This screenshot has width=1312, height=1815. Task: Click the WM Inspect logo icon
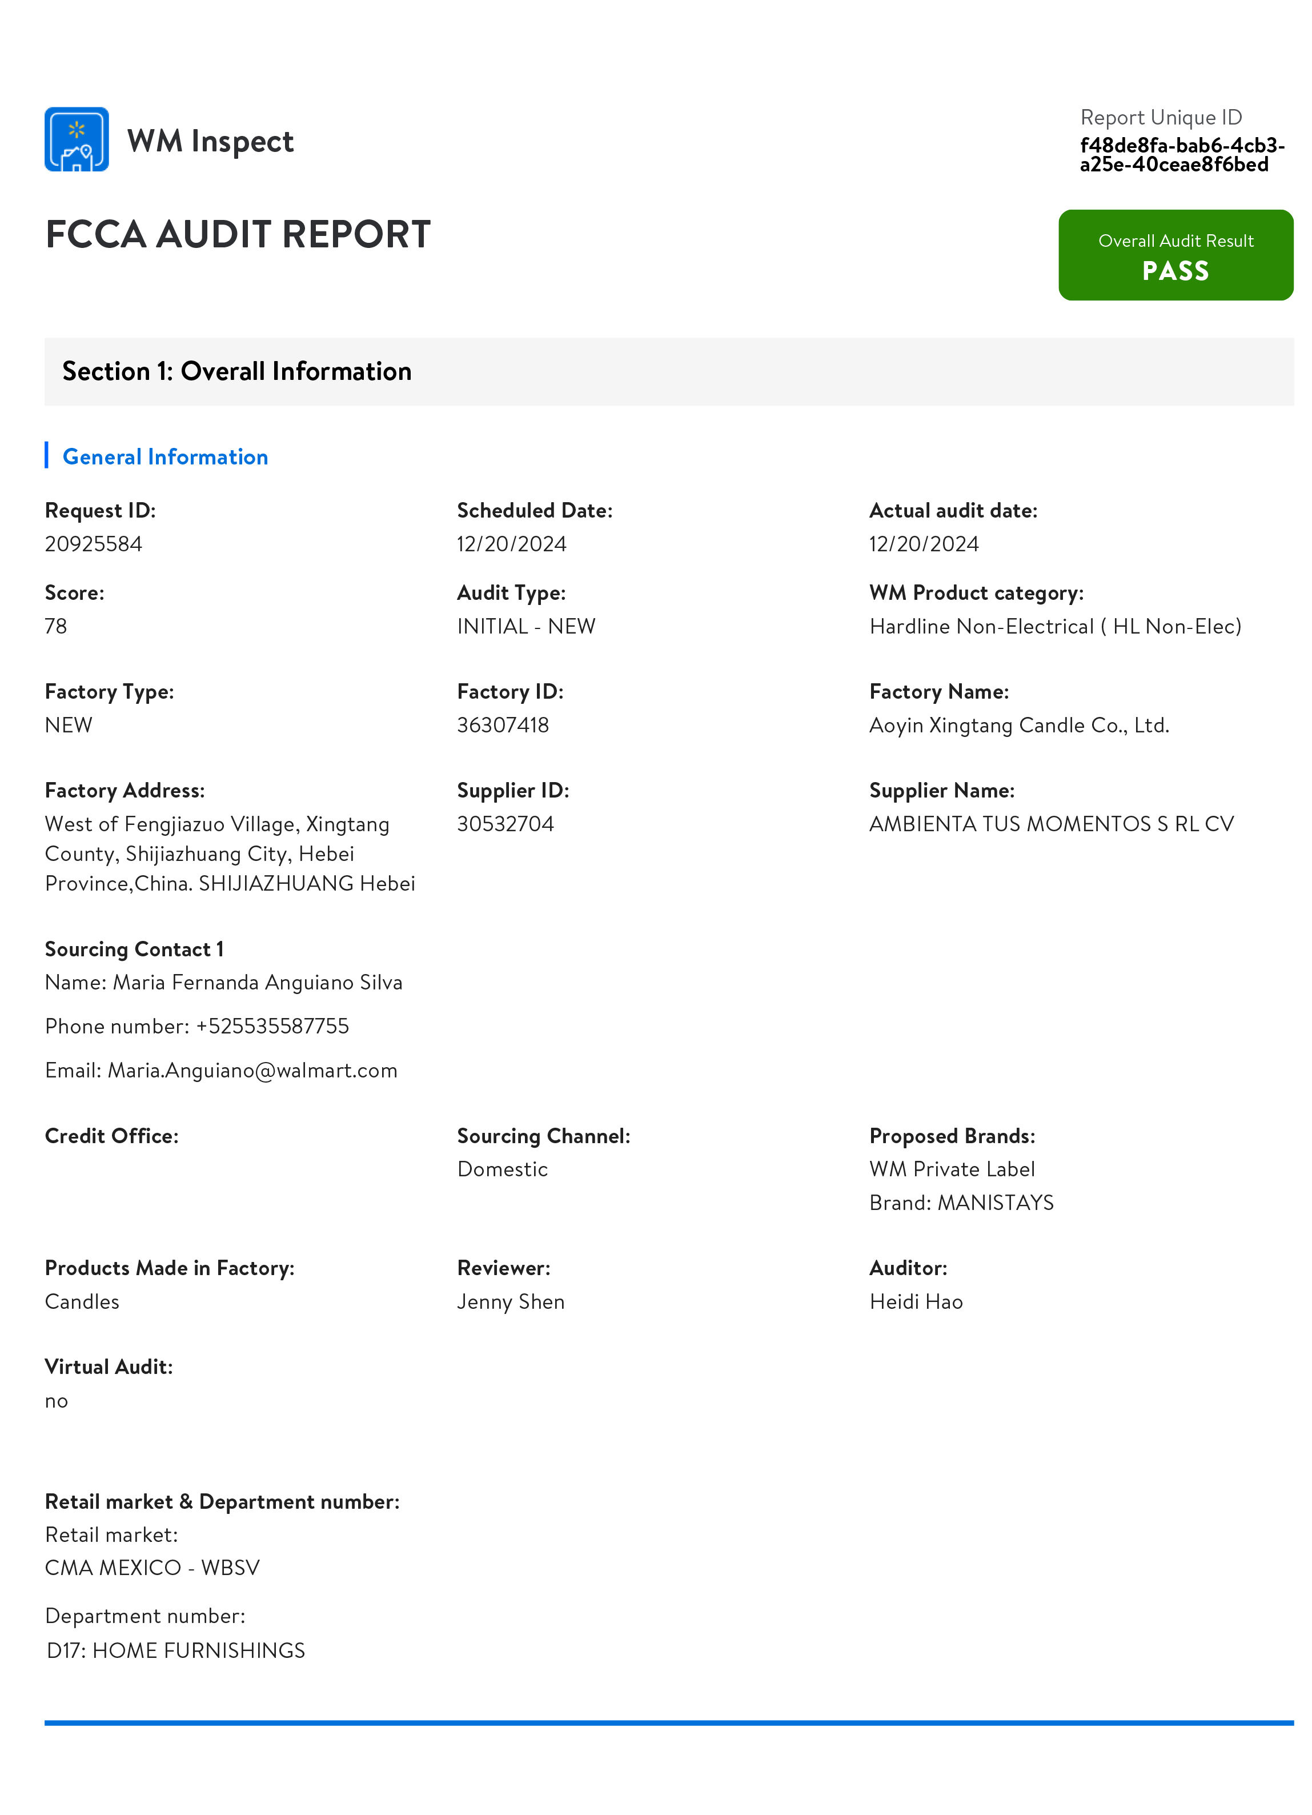coord(77,139)
